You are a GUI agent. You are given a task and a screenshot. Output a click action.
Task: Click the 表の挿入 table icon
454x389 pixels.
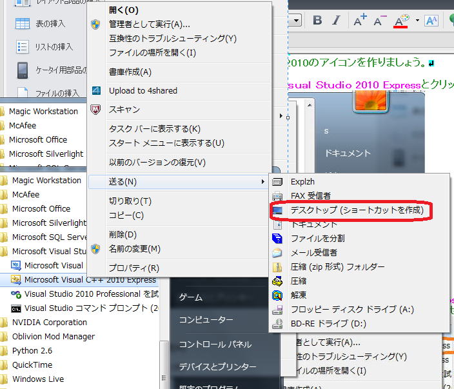(23, 24)
